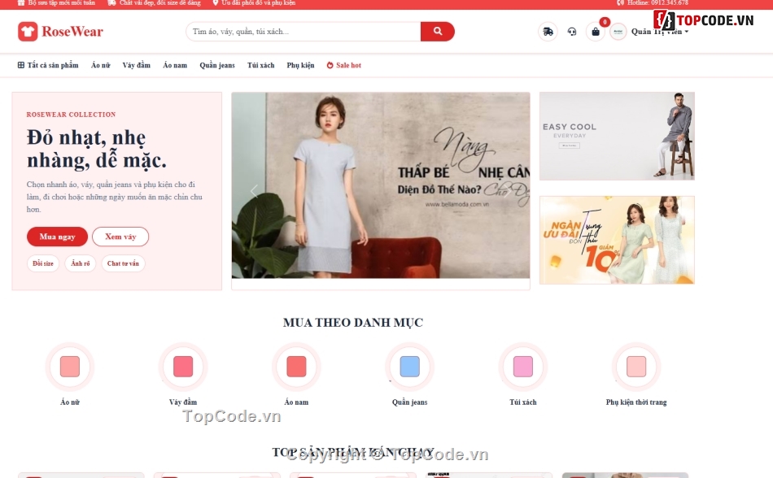Click the Phụ kiện thời trang category icon
Screen dimensions: 773x478
point(636,367)
